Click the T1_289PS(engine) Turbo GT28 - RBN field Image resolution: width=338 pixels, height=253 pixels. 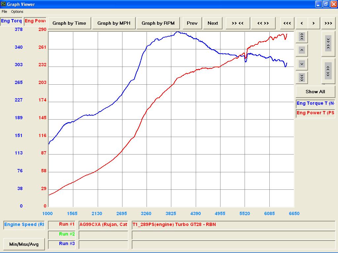(233, 225)
